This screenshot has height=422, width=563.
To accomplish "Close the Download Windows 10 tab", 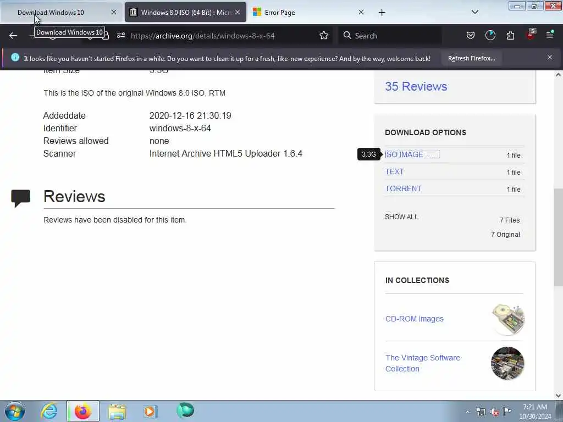I will pos(114,12).
